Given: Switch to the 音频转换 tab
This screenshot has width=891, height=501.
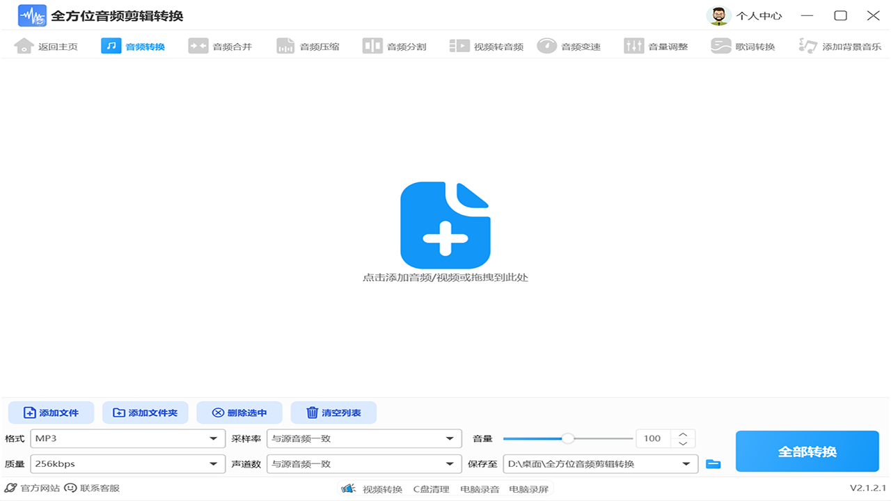Looking at the screenshot, I should point(134,45).
